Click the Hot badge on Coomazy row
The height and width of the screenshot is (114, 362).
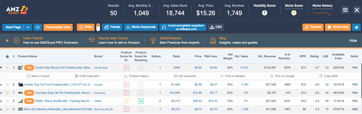pos(29,93)
